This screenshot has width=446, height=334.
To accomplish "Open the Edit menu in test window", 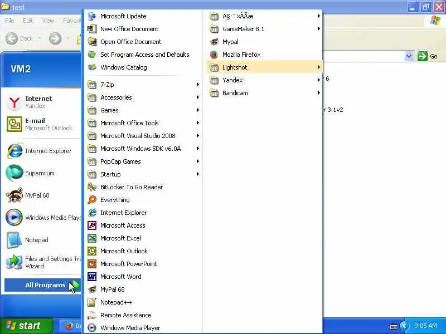I will coord(28,21).
